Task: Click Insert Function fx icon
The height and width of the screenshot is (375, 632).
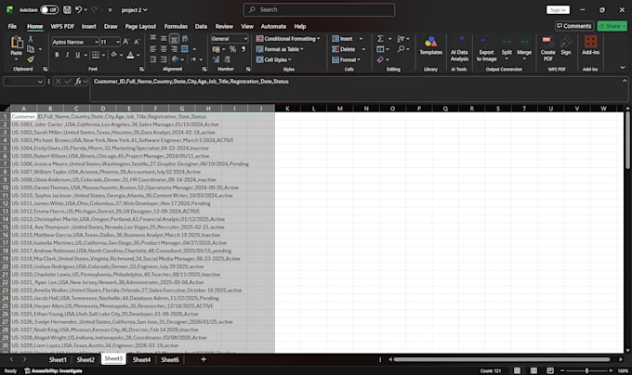Action: [x=78, y=82]
